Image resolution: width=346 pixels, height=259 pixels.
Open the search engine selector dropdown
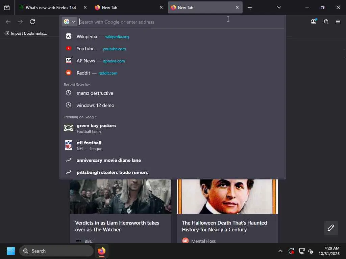click(x=70, y=22)
